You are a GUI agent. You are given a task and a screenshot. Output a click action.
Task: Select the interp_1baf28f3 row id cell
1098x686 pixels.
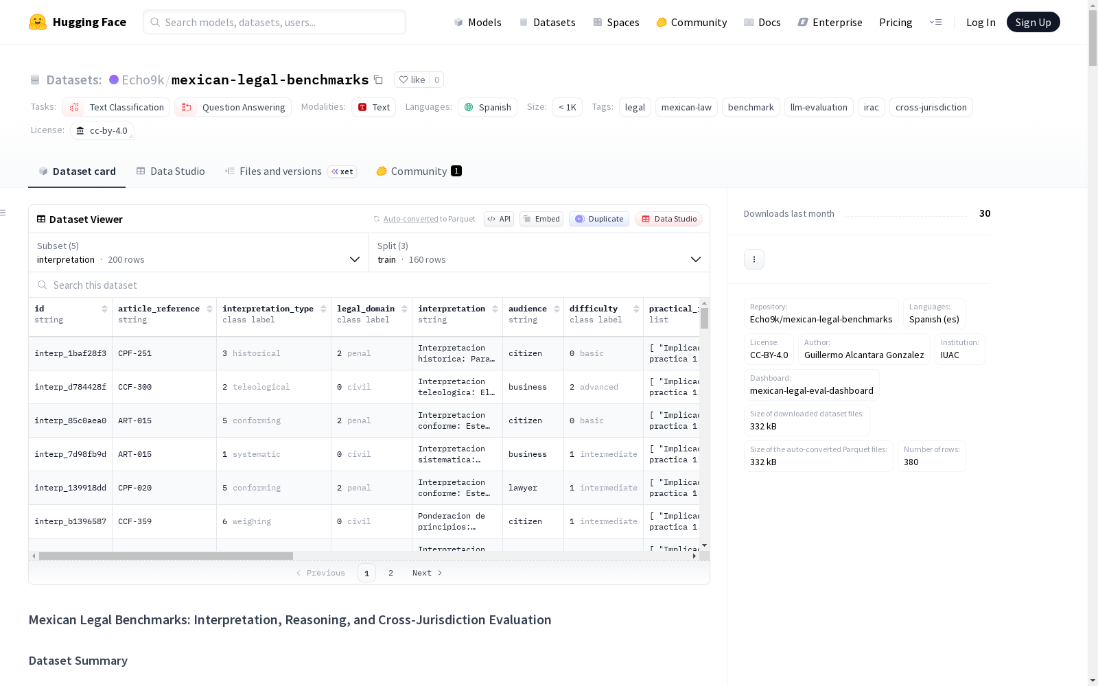point(71,353)
